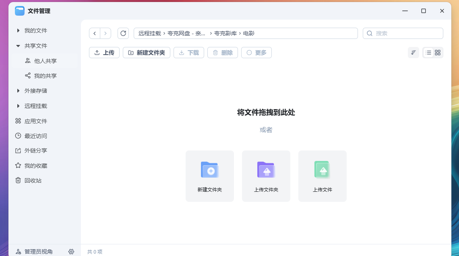
Task: Click the 上传 upload button
Action: 104,53
